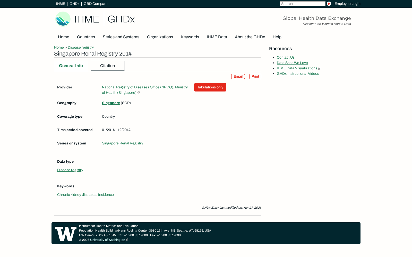Screen dimensions: 412x257
Task: Open Contact Us resource link
Action: [286, 58]
